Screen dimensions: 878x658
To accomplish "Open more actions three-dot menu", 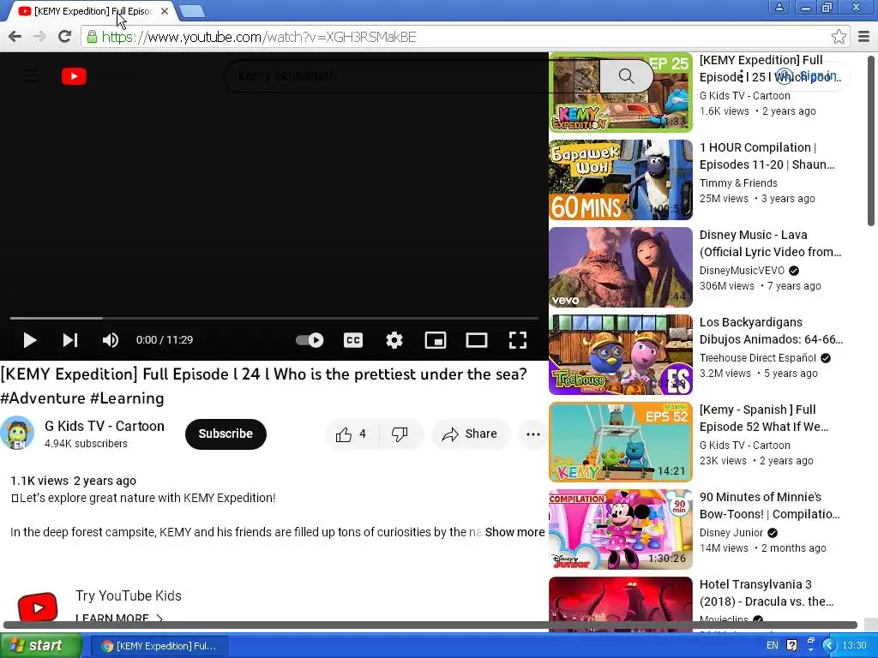I will pos(533,434).
